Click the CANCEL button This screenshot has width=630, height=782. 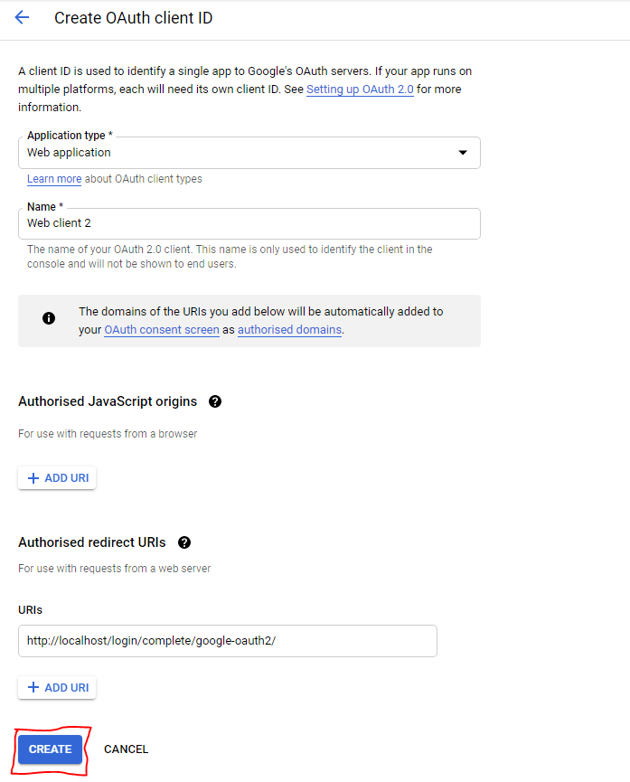[x=127, y=749]
